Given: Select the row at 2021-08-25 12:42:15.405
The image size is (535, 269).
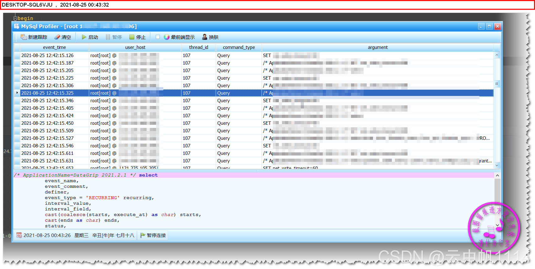Looking at the screenshot, I should click(x=254, y=108).
